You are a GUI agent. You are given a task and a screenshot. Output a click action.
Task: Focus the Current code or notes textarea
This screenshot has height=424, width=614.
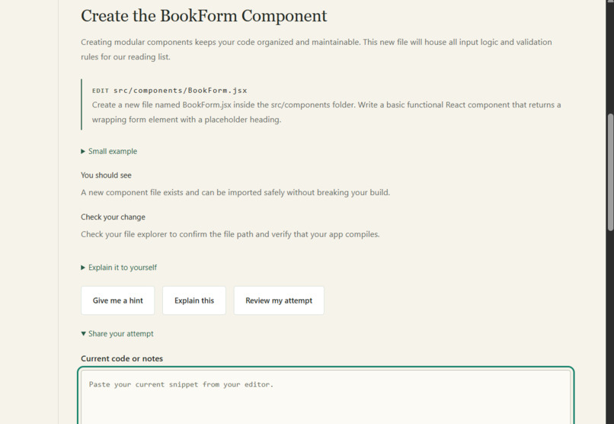326,397
